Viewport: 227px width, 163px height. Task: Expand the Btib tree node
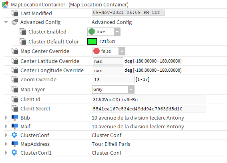6,118
